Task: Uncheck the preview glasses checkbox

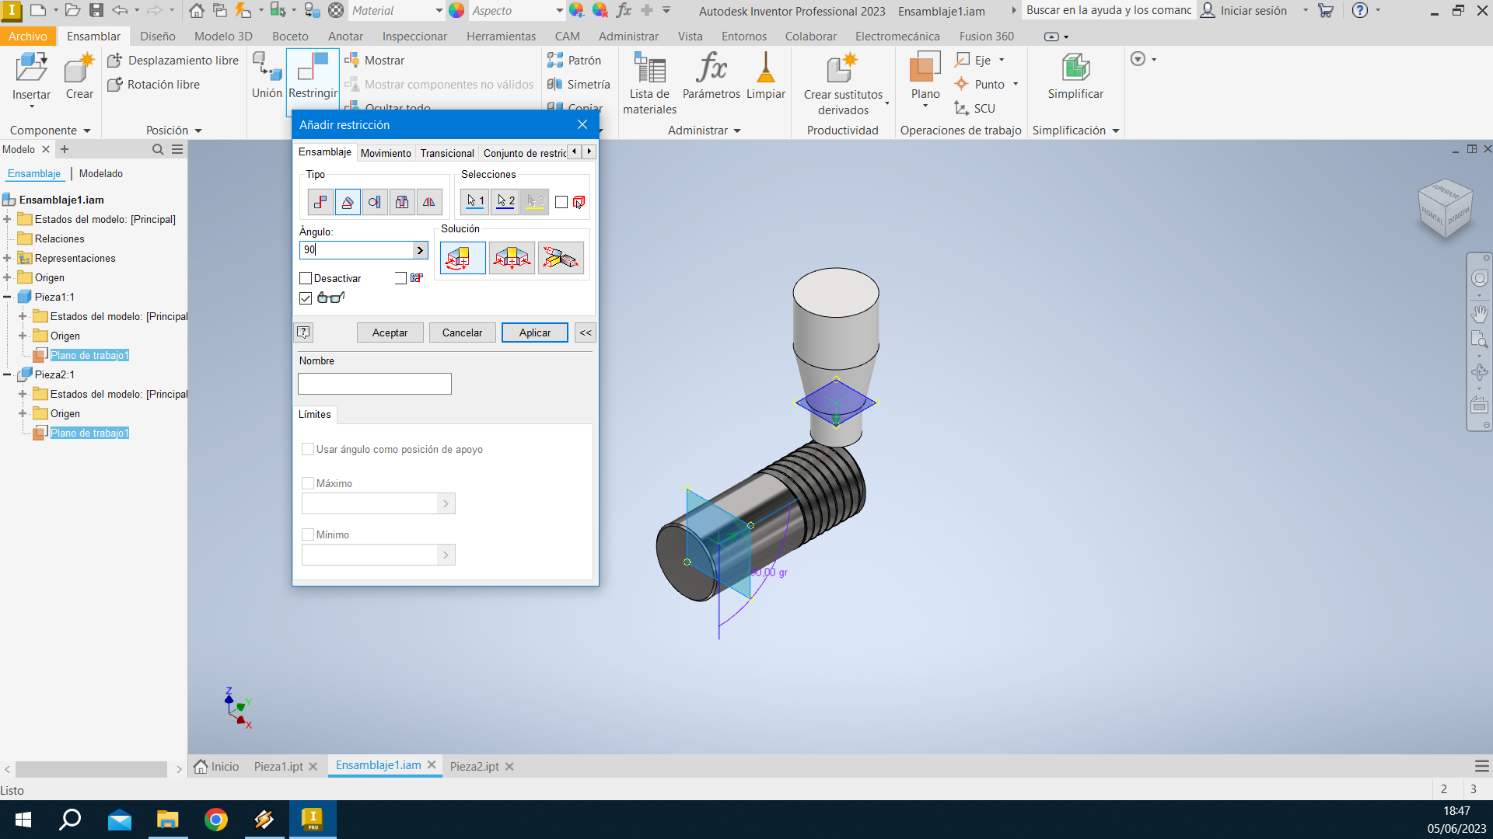Action: (x=305, y=298)
